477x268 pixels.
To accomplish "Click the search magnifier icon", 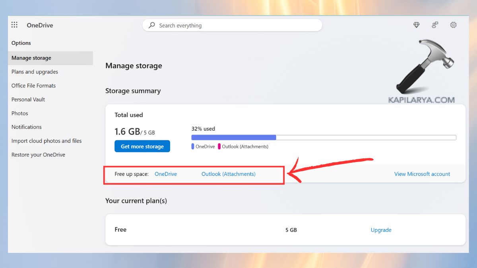I will [151, 25].
